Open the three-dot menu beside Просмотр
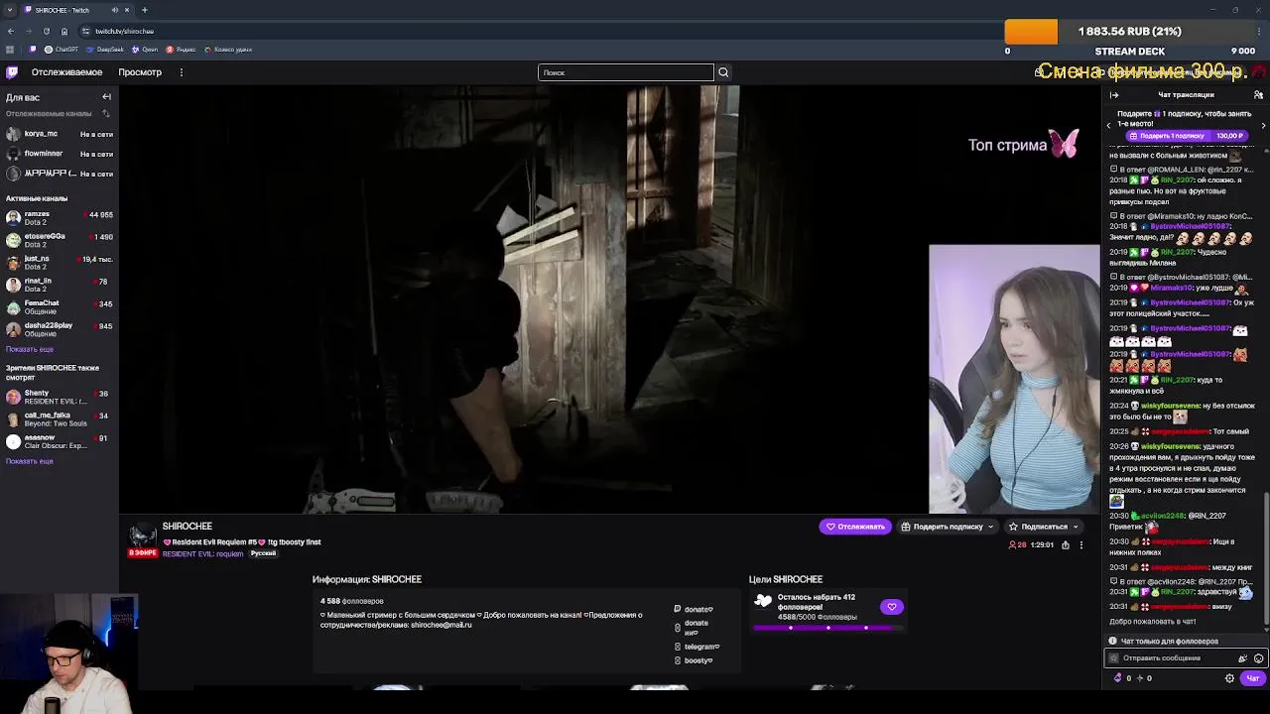This screenshot has height=714, width=1270. 181,72
